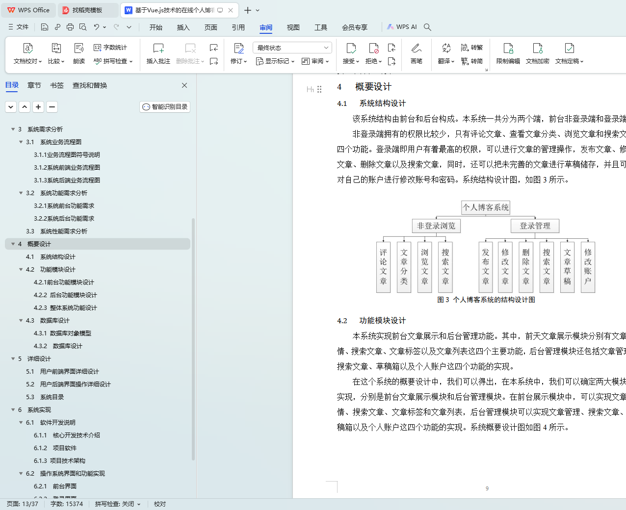The image size is (626, 510).
Task: Click the 翻译 translate icon
Action: 446,48
